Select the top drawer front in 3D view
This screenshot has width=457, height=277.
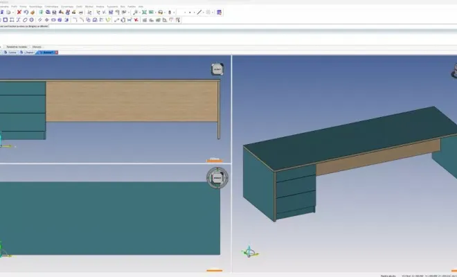tap(296, 174)
